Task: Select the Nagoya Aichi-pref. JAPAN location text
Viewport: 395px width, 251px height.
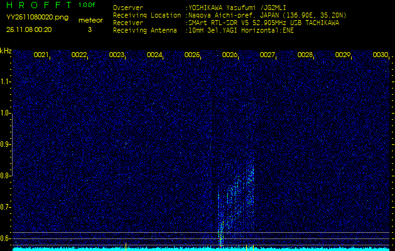Action: [268, 15]
